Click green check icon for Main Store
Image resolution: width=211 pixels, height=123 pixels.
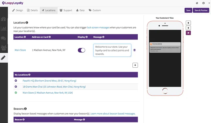pyautogui.click(x=16, y=93)
